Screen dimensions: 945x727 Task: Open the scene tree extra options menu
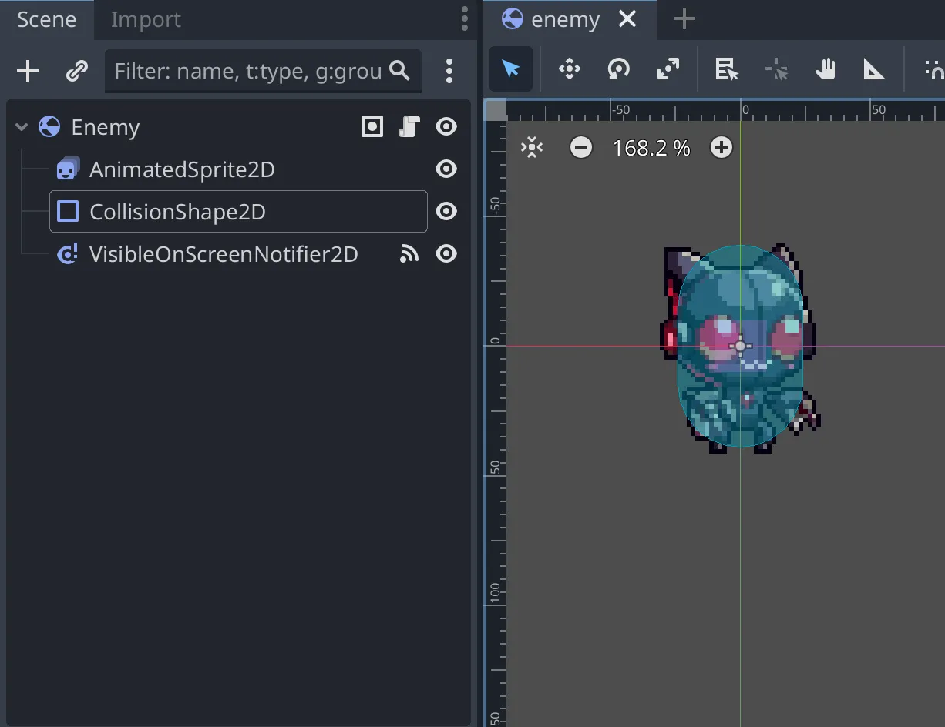point(449,72)
